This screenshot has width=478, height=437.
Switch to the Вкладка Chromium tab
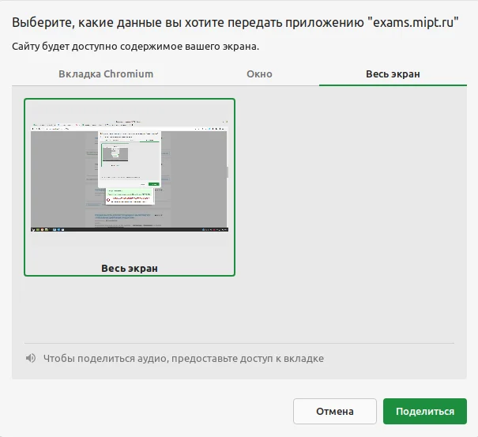(x=106, y=74)
